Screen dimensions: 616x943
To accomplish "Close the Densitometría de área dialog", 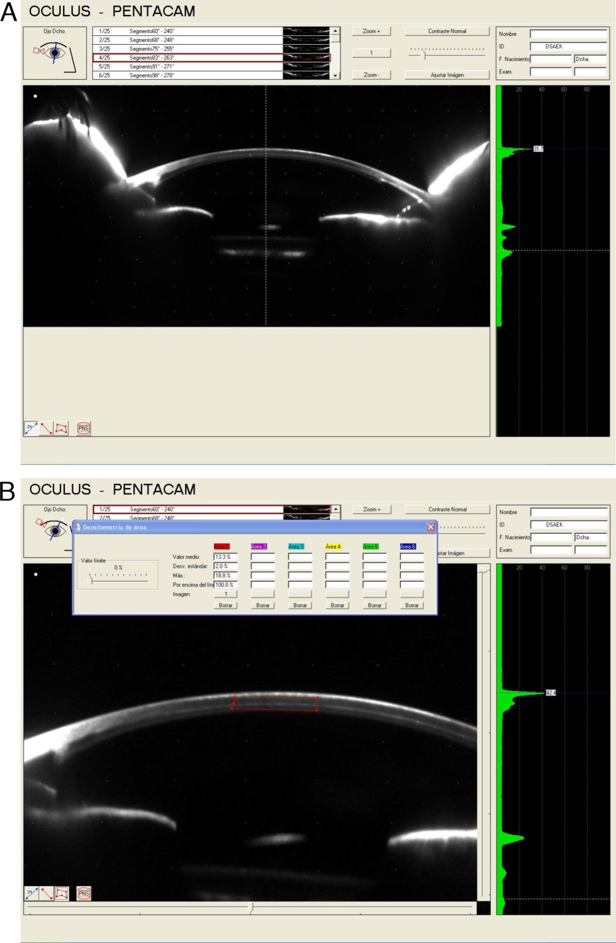I will pos(430,527).
